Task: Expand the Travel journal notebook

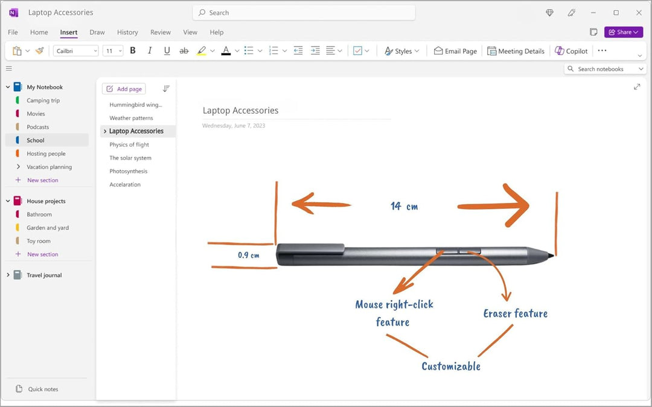Action: [x=8, y=275]
